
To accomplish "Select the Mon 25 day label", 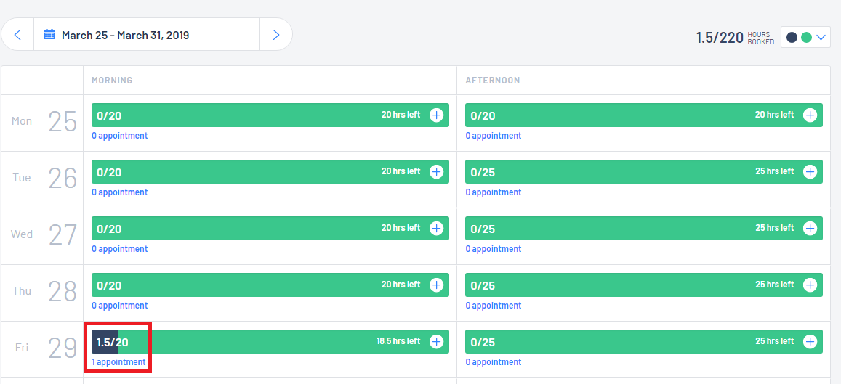I will point(44,121).
